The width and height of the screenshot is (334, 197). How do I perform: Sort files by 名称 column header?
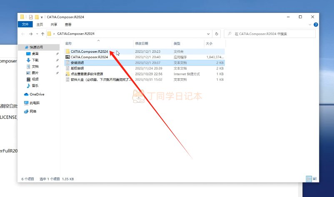[69, 43]
